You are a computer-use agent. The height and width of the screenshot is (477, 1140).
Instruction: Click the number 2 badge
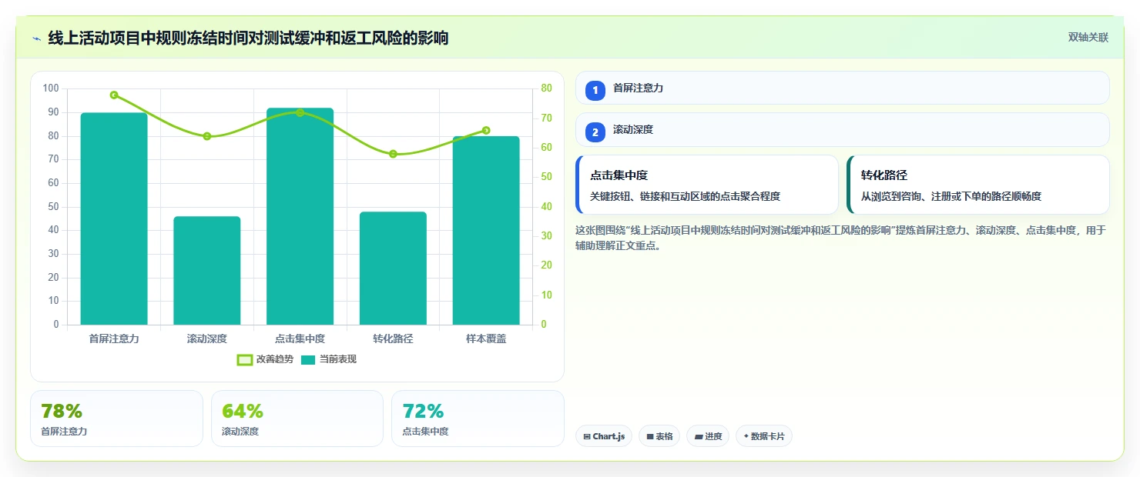[x=595, y=132]
